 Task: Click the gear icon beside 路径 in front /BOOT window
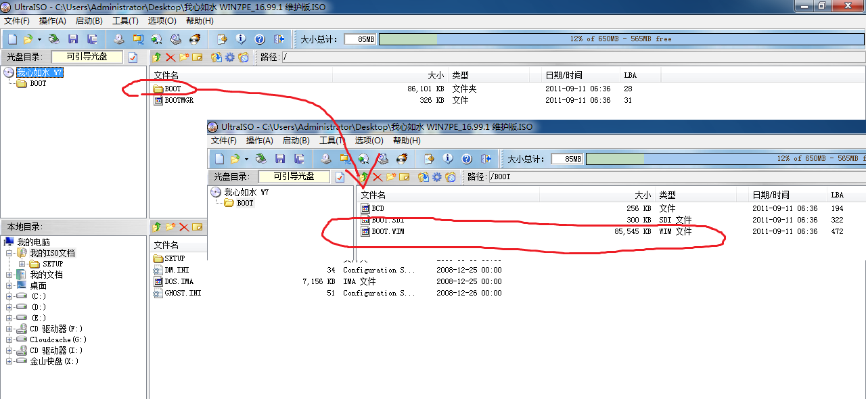[437, 177]
